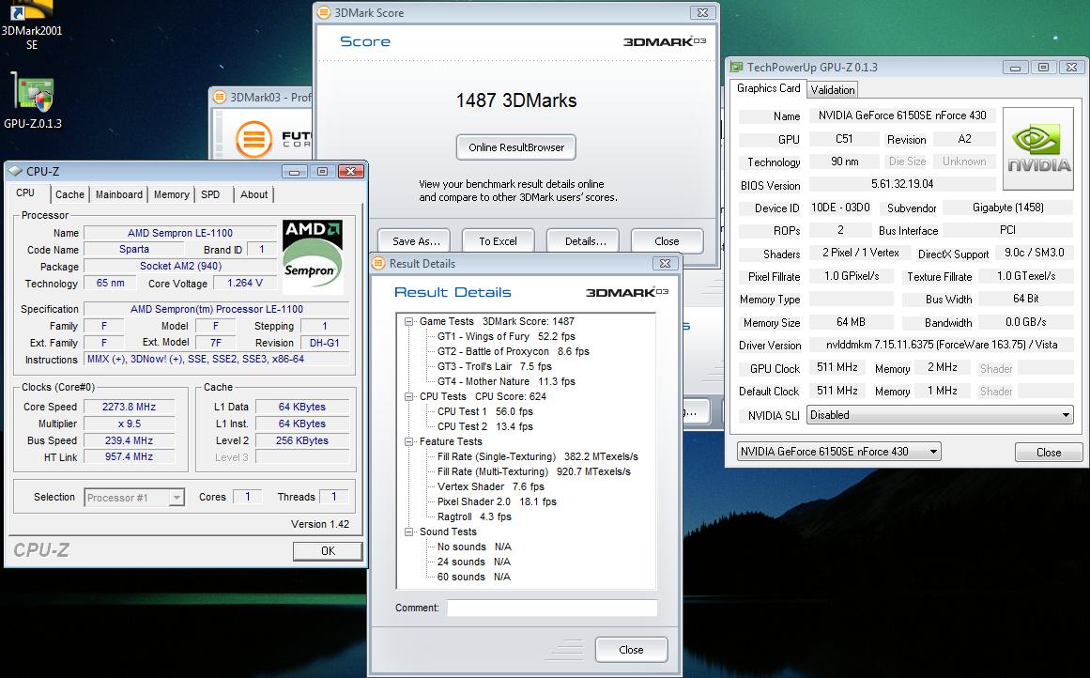Screen dimensions: 1090x678
Task: Click Save As... in 3DMark Score
Action: point(415,241)
